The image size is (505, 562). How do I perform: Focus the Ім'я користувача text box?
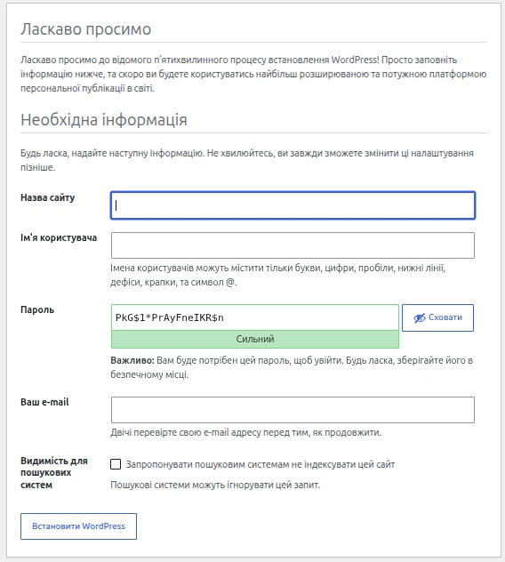(x=293, y=245)
